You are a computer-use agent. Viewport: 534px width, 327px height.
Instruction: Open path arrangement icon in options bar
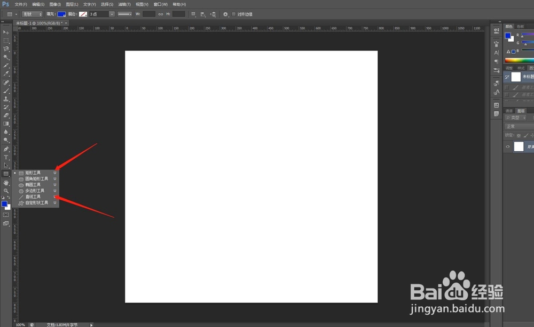coord(213,14)
